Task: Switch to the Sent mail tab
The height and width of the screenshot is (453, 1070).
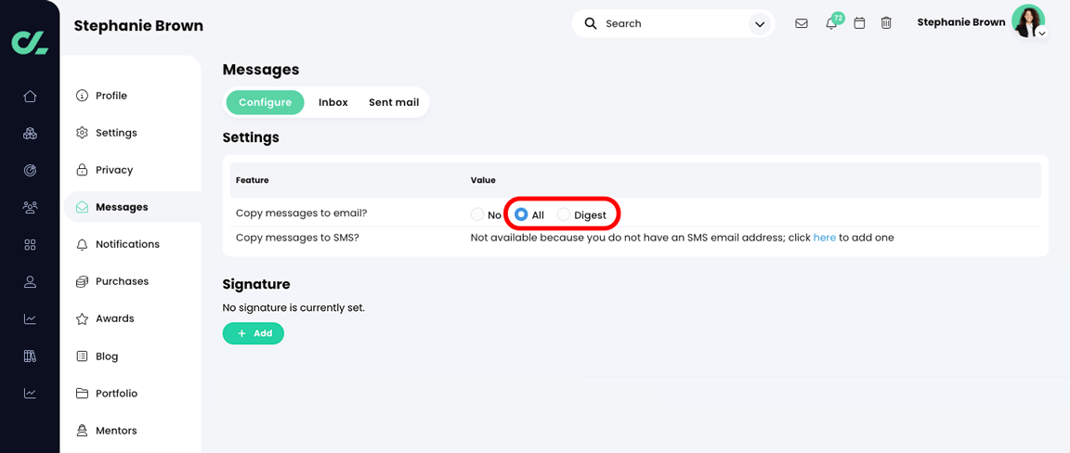Action: 394,102
